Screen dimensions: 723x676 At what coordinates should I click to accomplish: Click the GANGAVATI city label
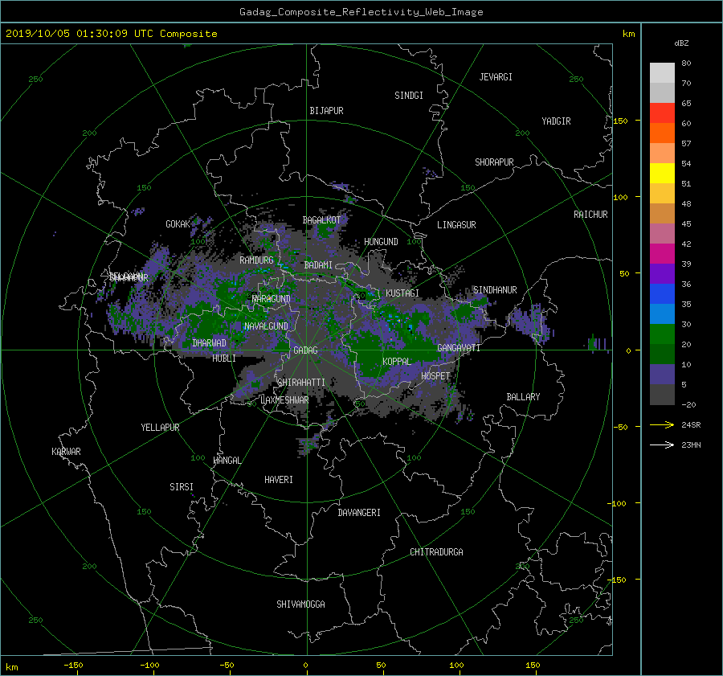[459, 348]
